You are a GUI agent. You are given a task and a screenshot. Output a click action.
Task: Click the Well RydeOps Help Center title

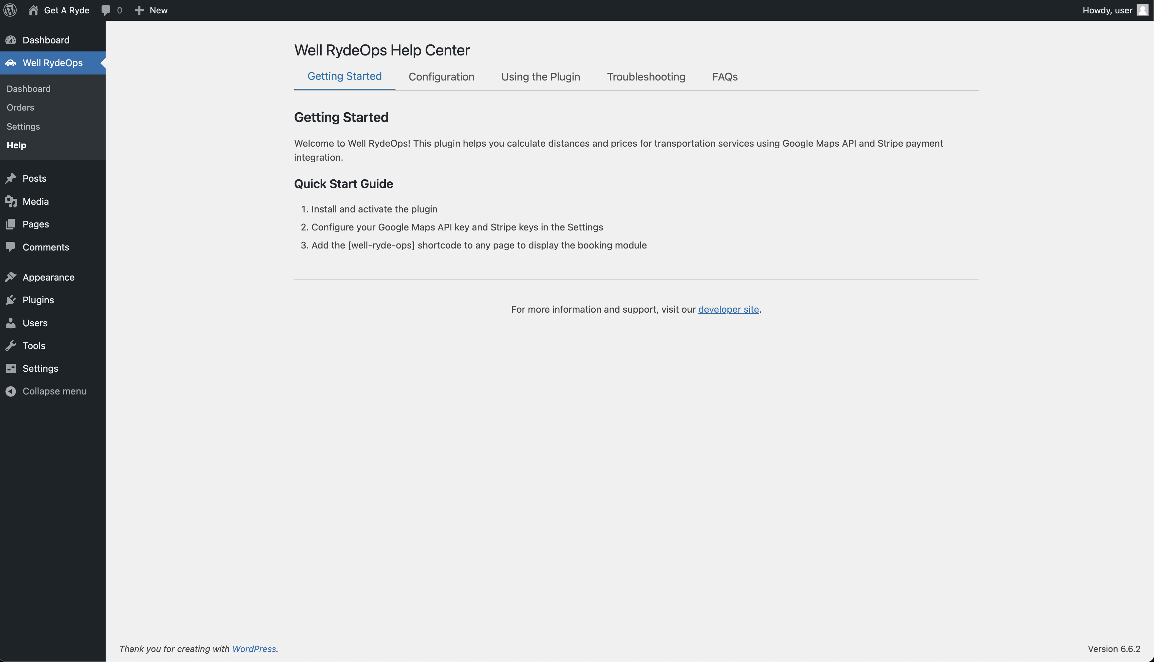382,50
